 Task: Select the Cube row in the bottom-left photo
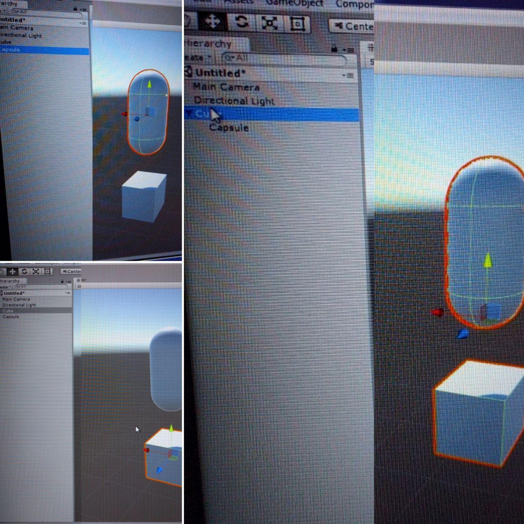pos(36,311)
